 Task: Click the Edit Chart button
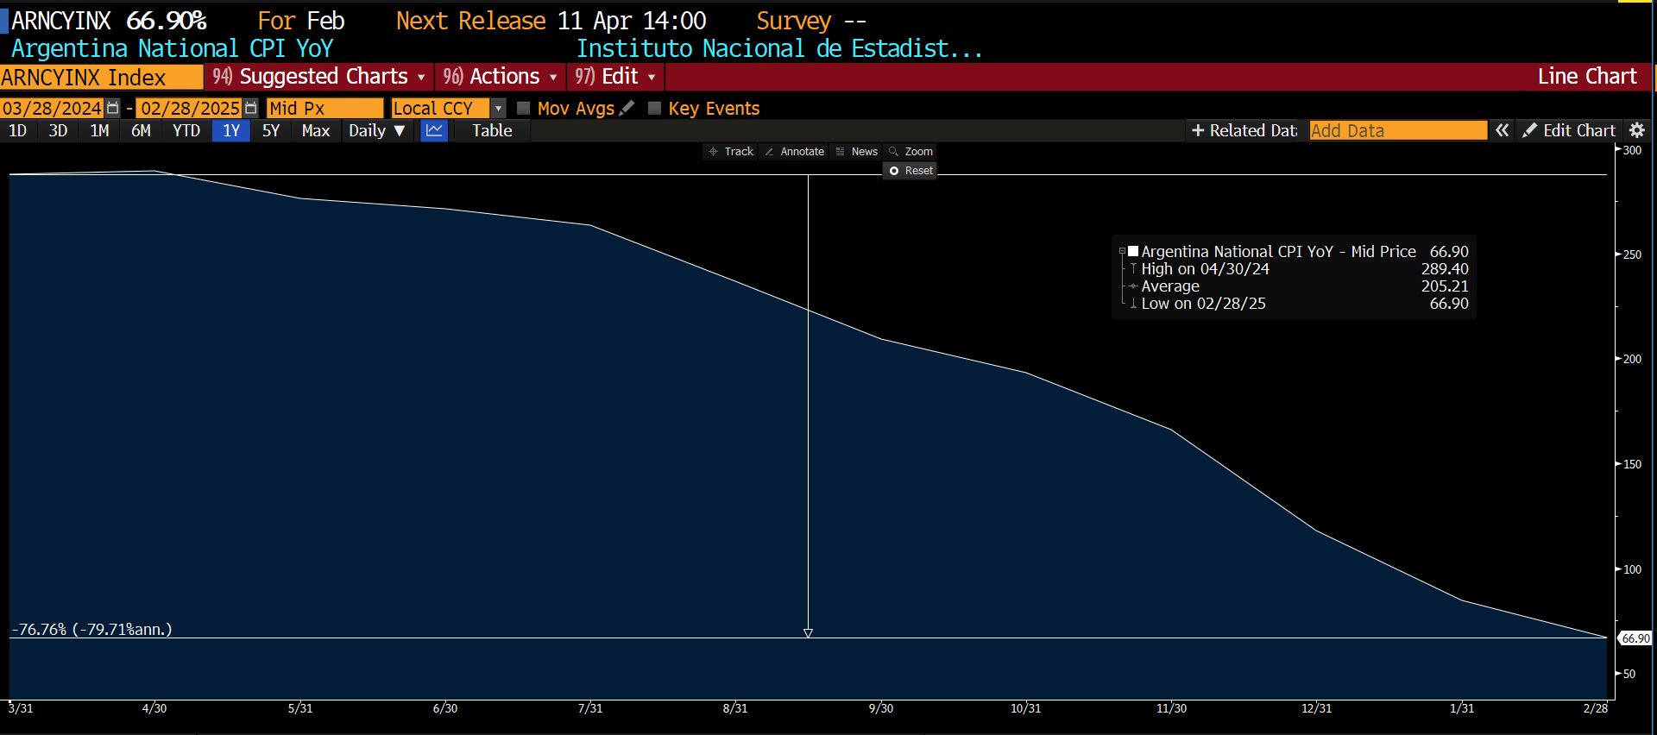tap(1569, 131)
